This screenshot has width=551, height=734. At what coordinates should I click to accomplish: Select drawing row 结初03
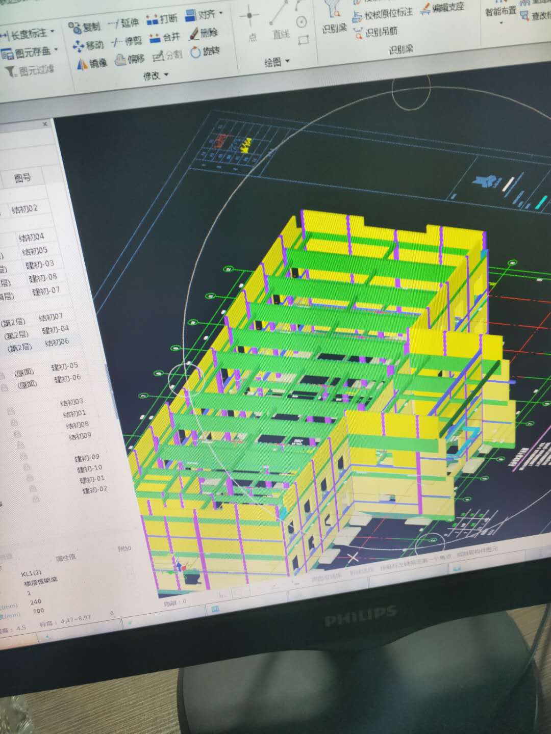pos(72,402)
